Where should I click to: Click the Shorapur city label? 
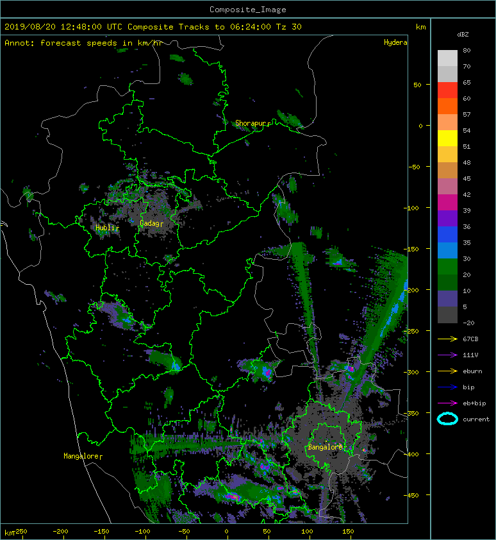tap(251, 123)
